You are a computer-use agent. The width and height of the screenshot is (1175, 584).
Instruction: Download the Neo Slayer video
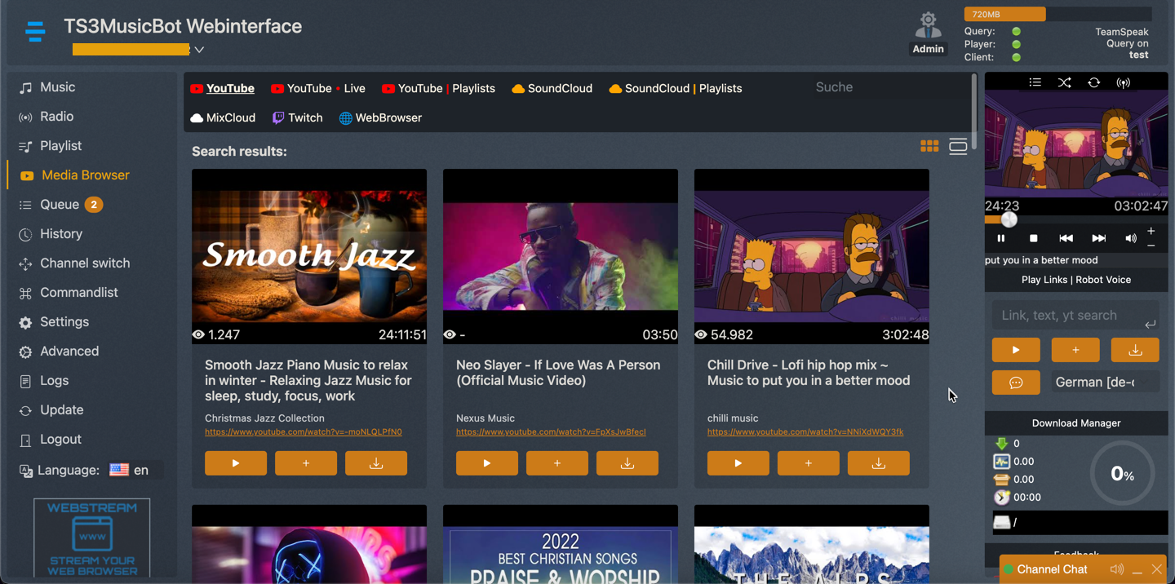[627, 463]
